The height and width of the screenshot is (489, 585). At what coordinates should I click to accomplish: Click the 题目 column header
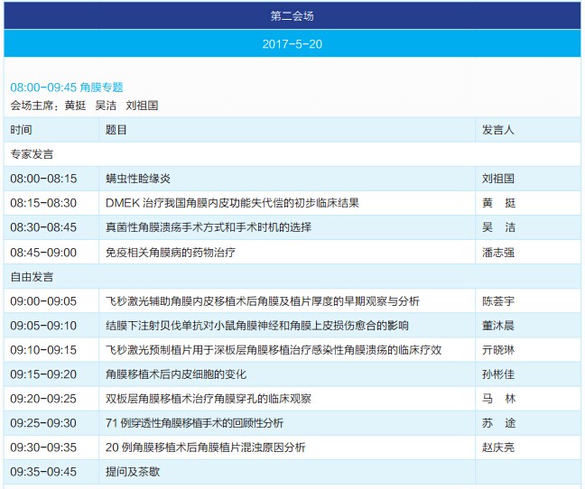click(x=116, y=130)
